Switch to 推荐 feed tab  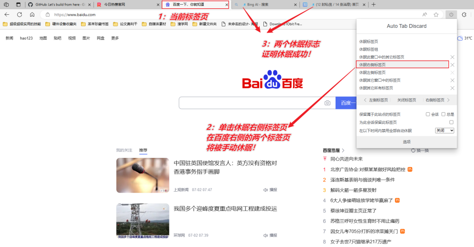(143, 150)
